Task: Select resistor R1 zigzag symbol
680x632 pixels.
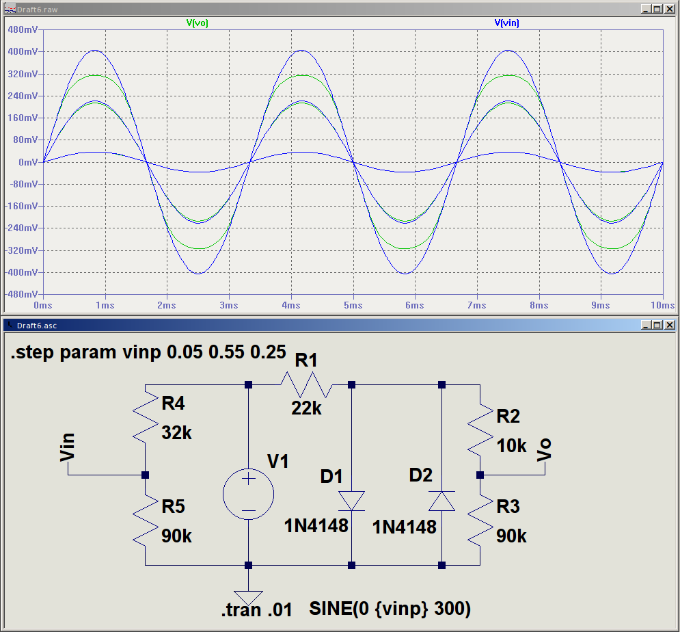Action: (307, 384)
